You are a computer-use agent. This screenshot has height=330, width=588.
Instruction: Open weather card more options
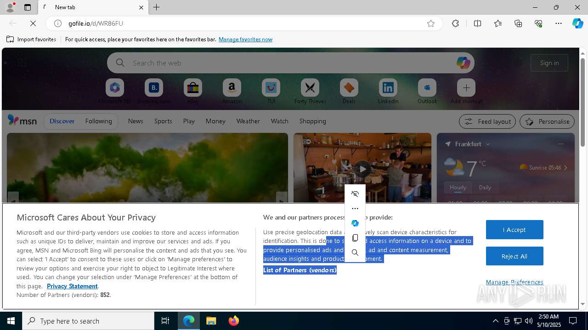coord(560,144)
